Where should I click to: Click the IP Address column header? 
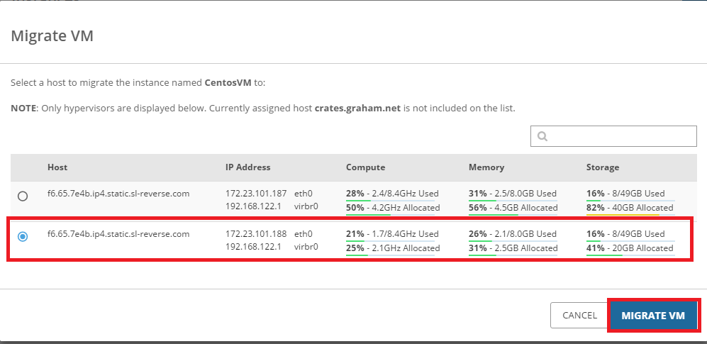pos(247,167)
